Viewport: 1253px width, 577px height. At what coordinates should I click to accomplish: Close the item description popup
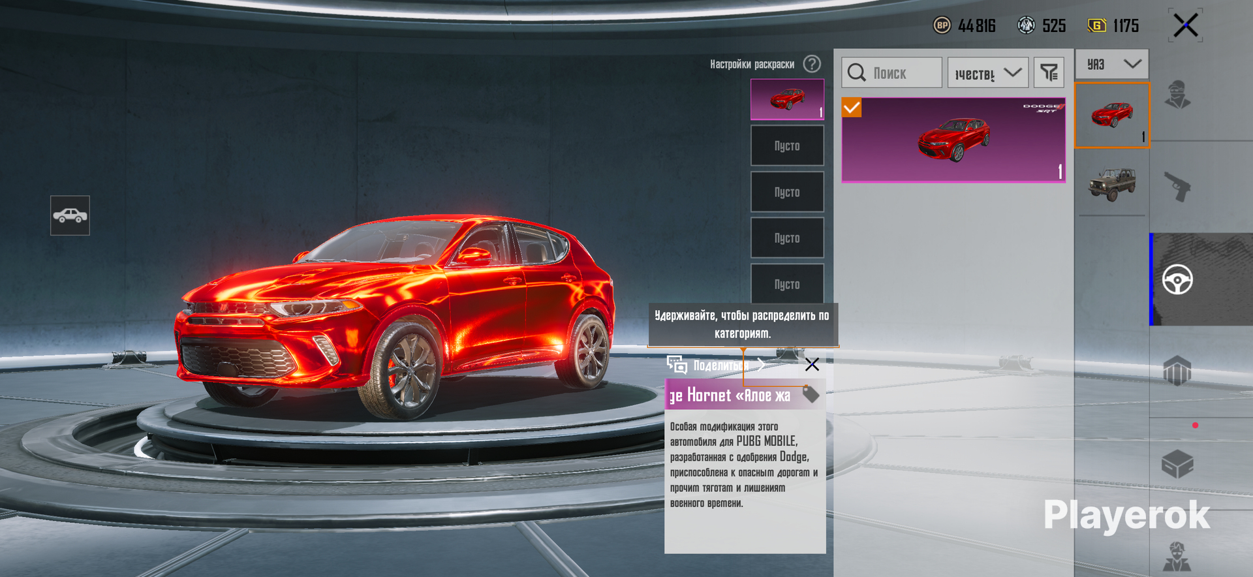(x=812, y=364)
